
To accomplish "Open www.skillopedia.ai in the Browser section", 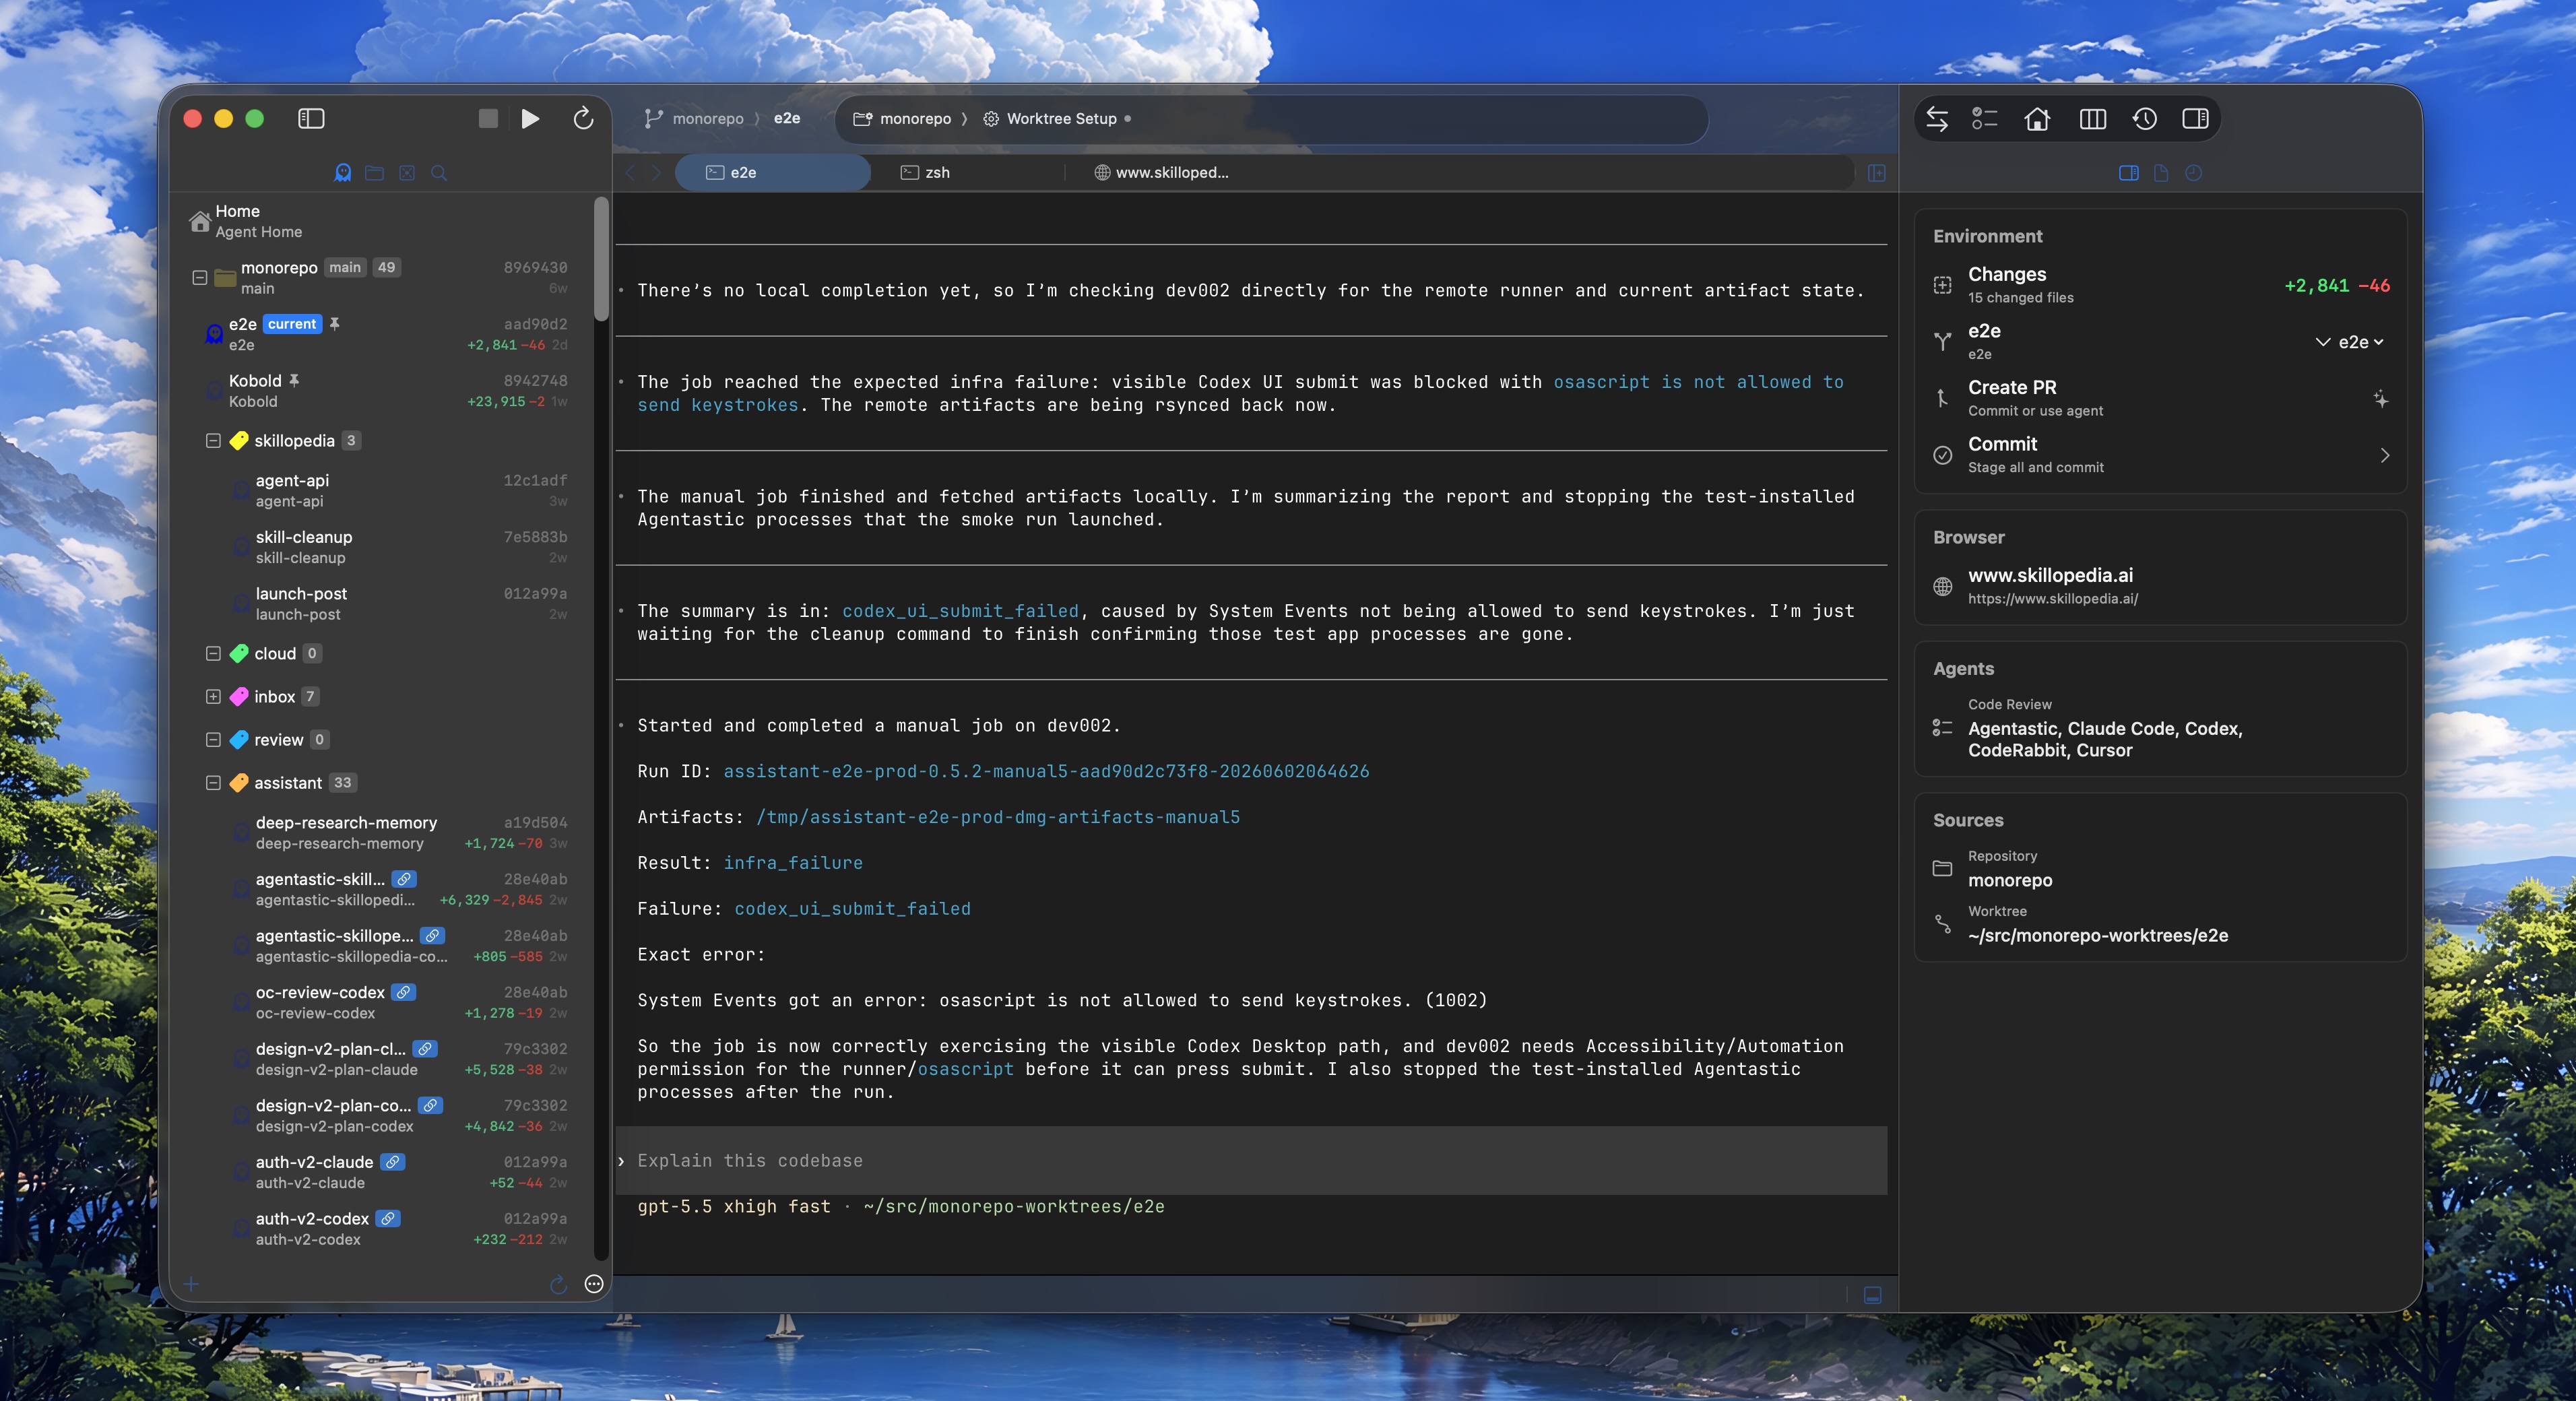I will coord(2160,586).
